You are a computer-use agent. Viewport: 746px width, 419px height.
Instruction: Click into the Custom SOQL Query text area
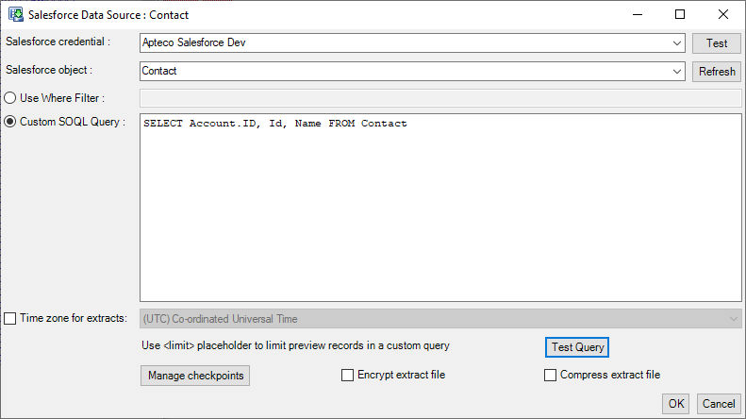tap(440, 208)
